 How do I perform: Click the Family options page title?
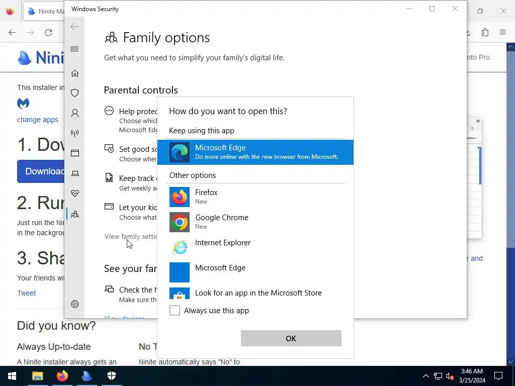pyautogui.click(x=166, y=37)
